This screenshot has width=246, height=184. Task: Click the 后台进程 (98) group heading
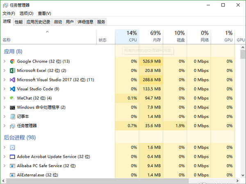tap(20, 138)
